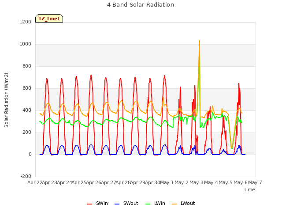Click the 600 y-axis tick label
The image size is (282, 212).
tap(27, 88)
